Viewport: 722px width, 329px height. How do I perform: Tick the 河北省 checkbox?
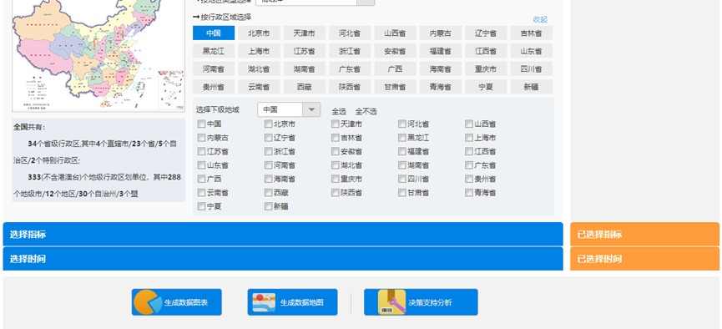pos(402,124)
